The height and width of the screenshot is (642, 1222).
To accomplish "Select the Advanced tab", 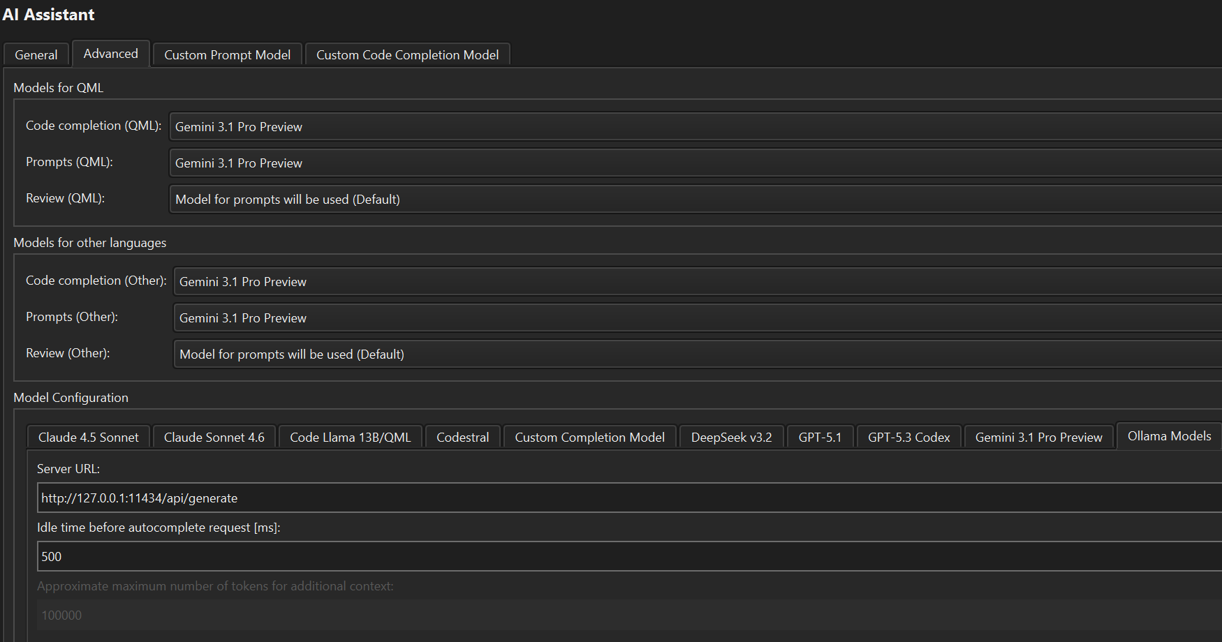I will coord(110,54).
